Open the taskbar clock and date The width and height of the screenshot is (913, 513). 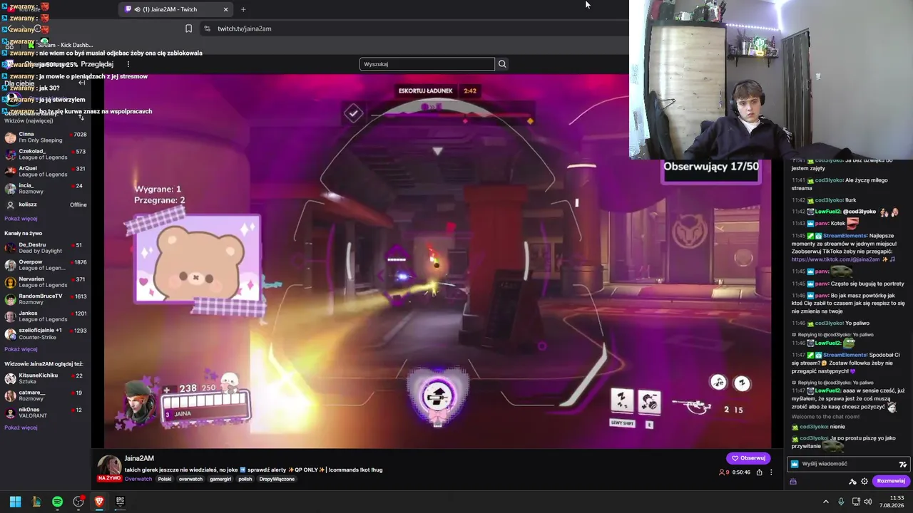(x=892, y=502)
